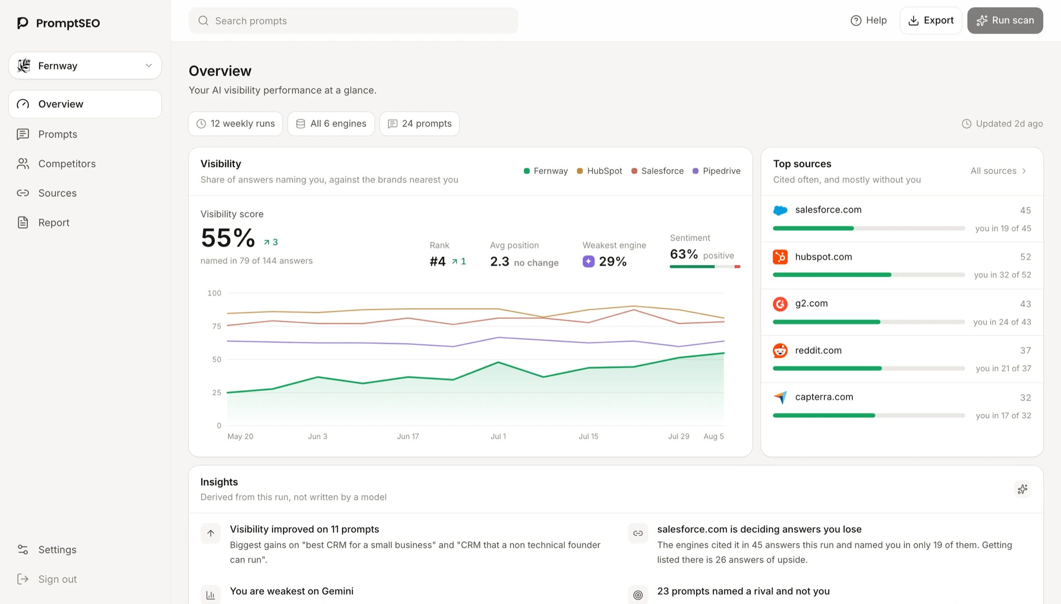Toggle the Pipedrive series in chart legend
Screen dimensions: 1061x604
click(x=716, y=171)
